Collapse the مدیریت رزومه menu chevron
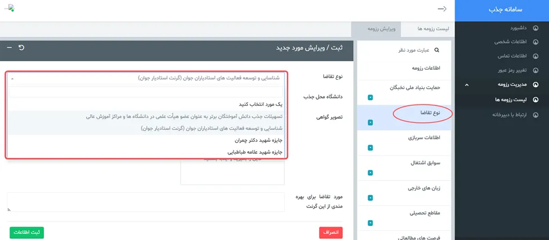Viewport: 549px width, 240px height. coord(466,85)
